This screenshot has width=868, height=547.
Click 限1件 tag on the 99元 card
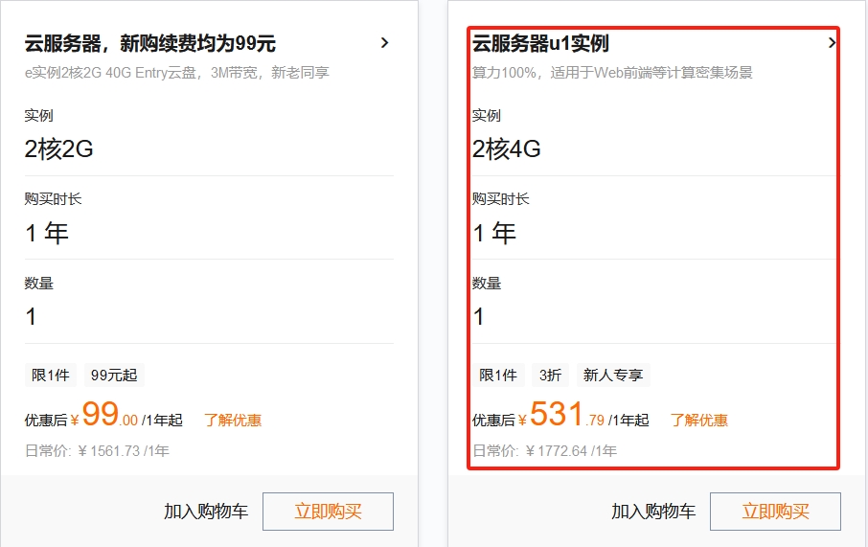[51, 375]
